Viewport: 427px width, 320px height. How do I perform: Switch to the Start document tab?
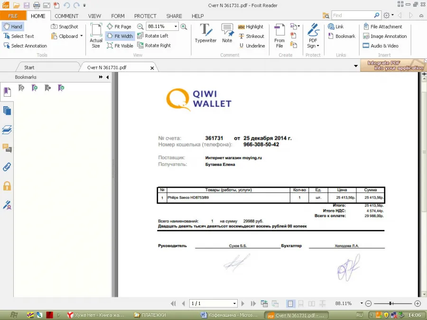click(29, 67)
